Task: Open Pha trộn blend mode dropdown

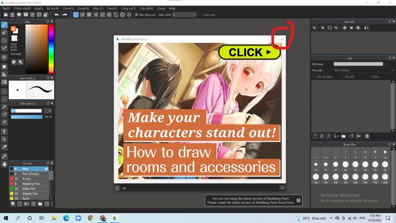Action: pyautogui.click(x=364, y=70)
